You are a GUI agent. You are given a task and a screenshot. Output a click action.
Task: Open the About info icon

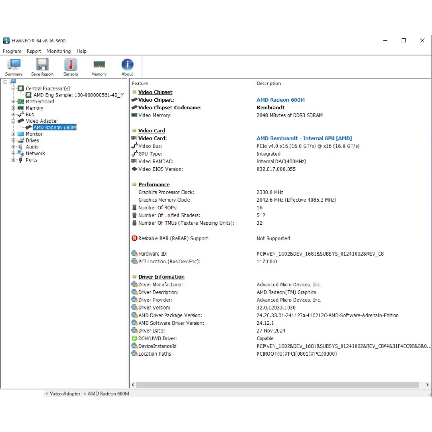127,64
